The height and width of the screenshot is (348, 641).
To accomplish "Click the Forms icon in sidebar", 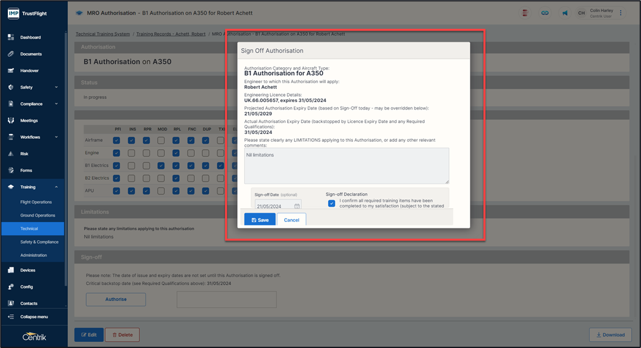I will tap(11, 170).
